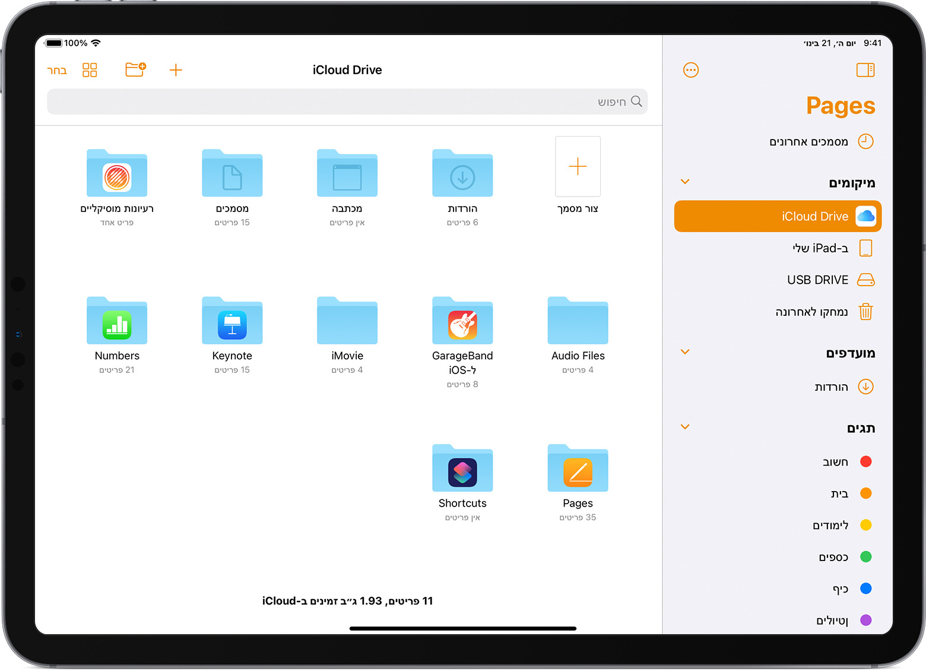Tap the plus icon to add new item

click(x=176, y=69)
